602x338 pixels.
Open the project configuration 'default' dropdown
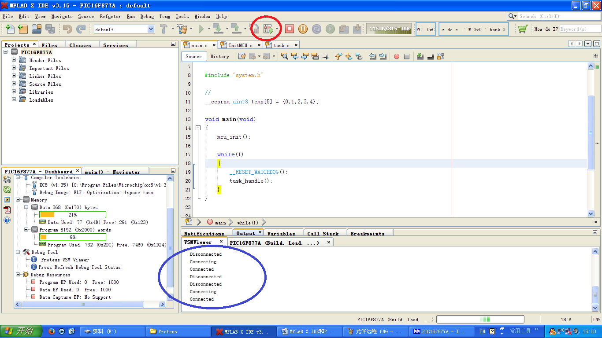pos(151,29)
